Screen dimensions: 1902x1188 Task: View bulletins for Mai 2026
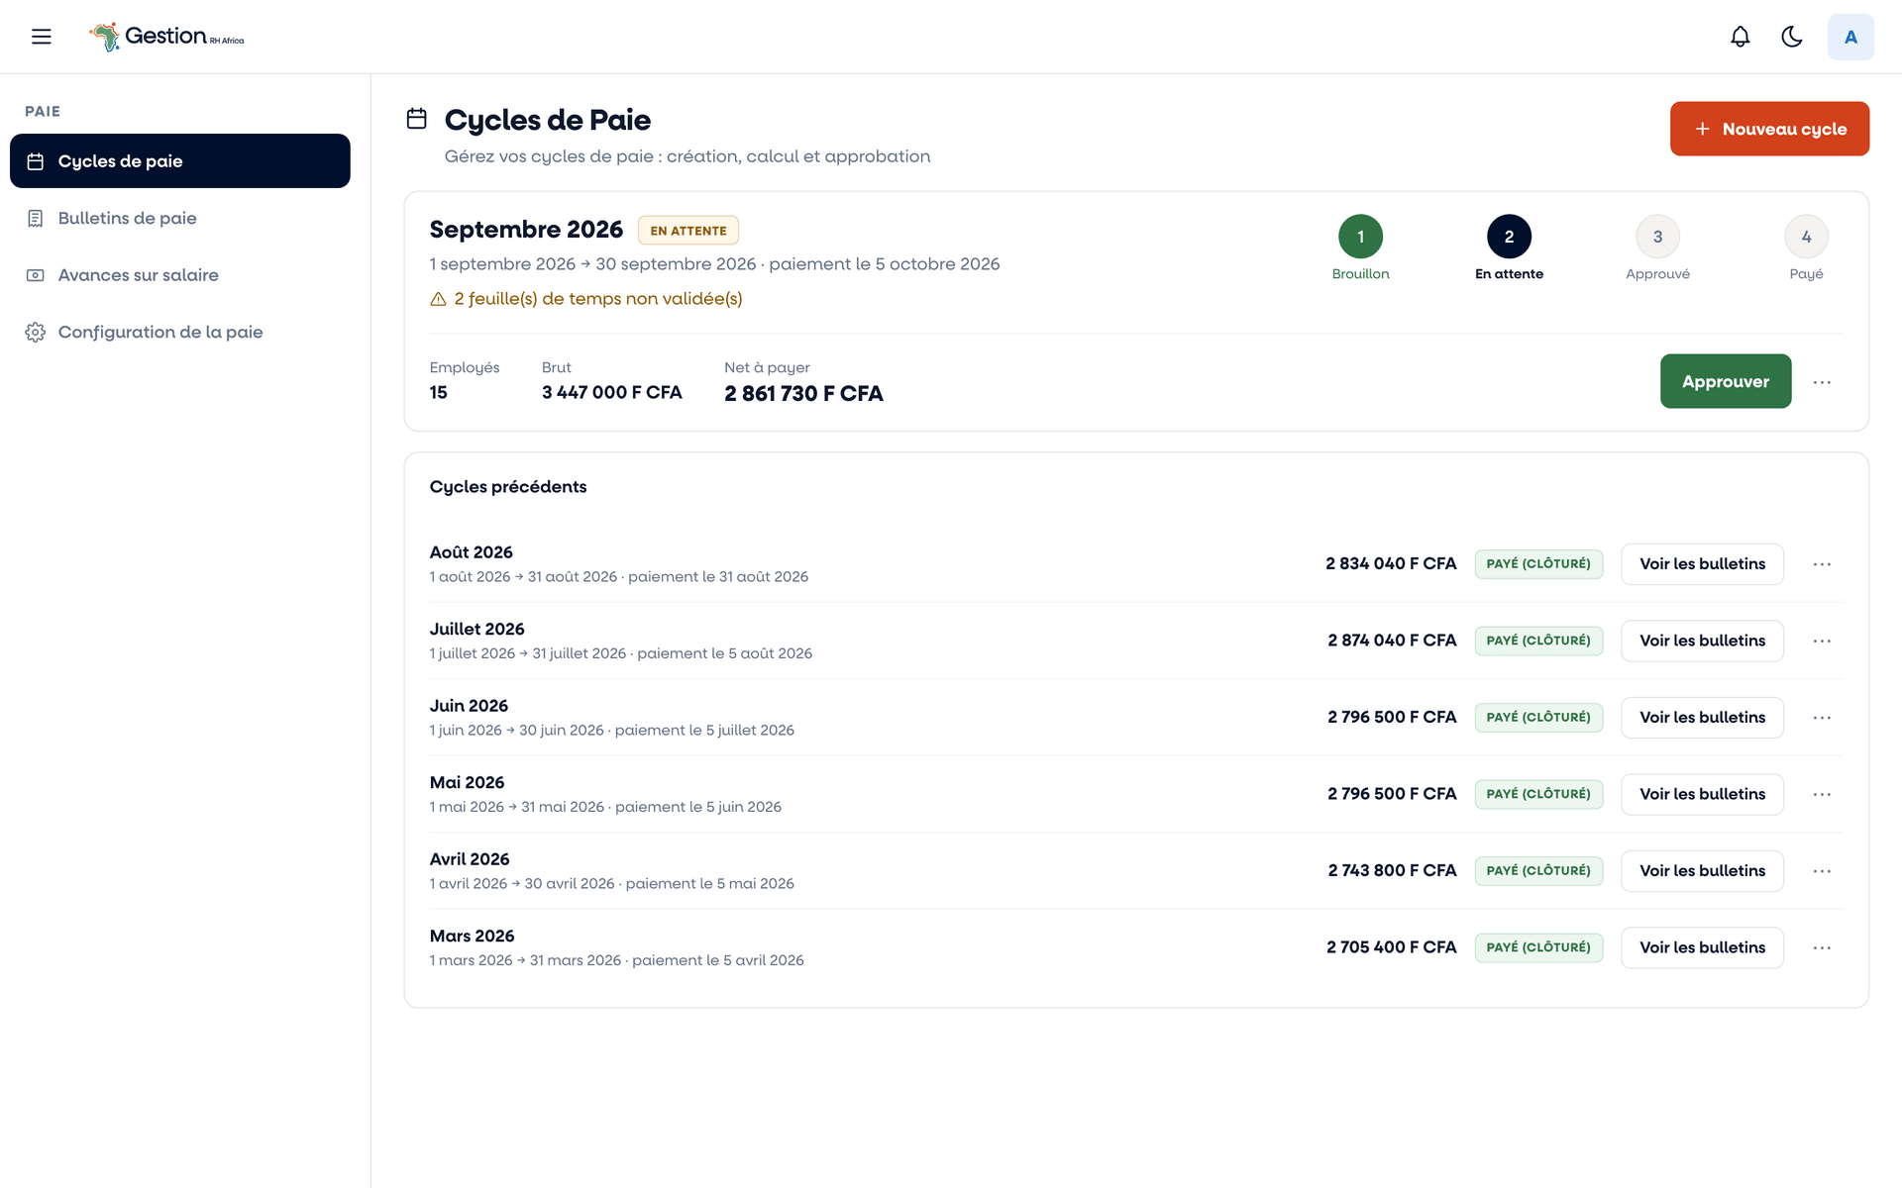[x=1702, y=794]
